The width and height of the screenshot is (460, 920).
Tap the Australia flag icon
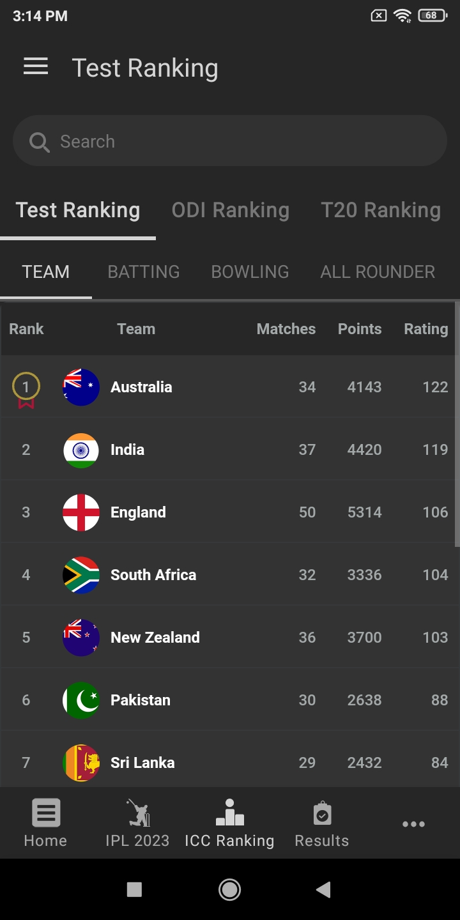[x=81, y=387]
